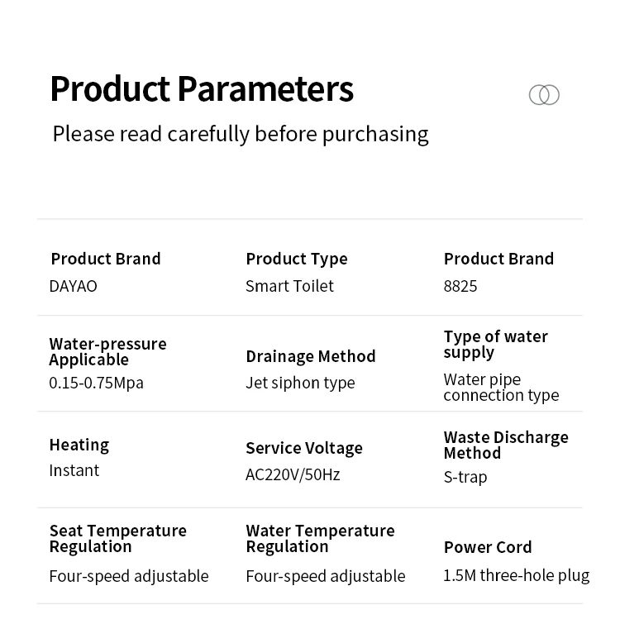This screenshot has height=624, width=620.
Task: Click the Please read carefully before purchasing subtitle
Action: [x=241, y=134]
